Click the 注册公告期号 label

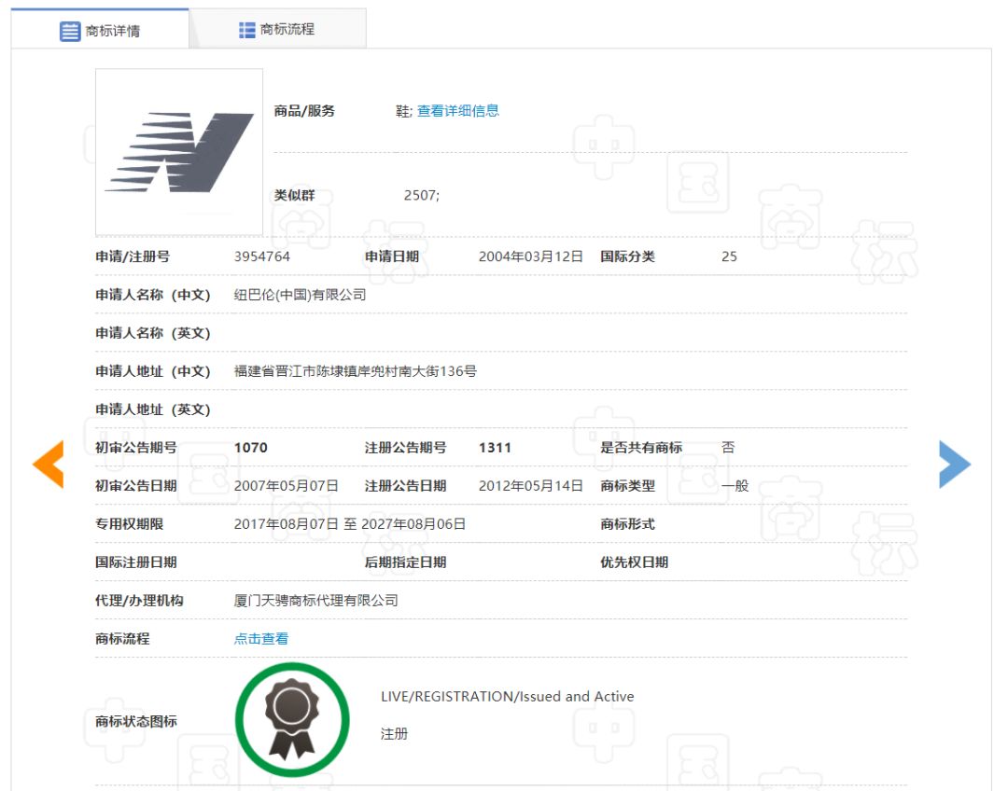click(405, 448)
